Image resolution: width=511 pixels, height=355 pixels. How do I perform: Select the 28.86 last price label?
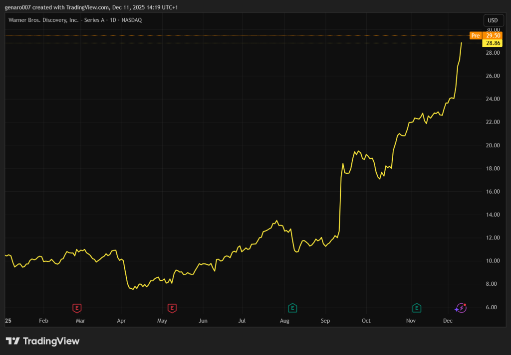[493, 43]
